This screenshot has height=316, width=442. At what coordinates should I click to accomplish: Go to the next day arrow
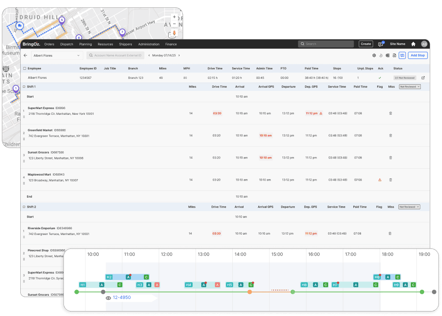(179, 55)
